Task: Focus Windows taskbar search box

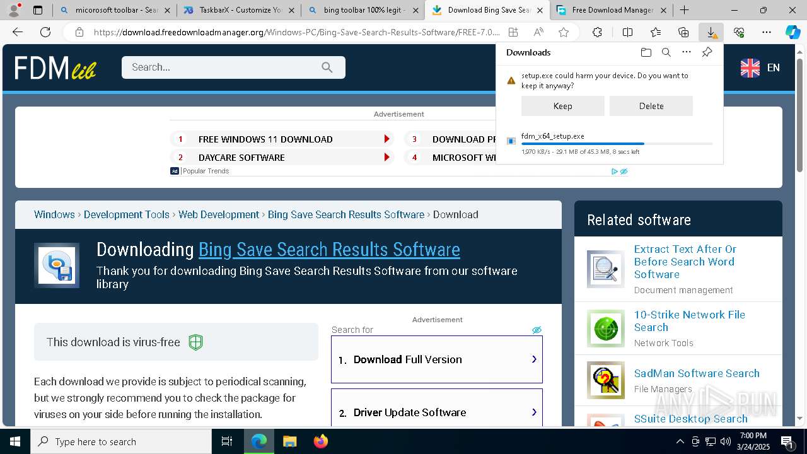Action: 121,441
